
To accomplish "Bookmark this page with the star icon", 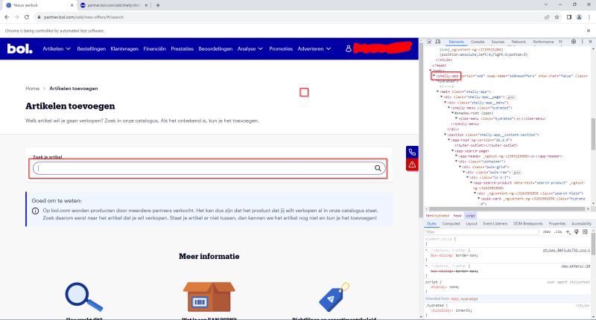I will point(557,17).
